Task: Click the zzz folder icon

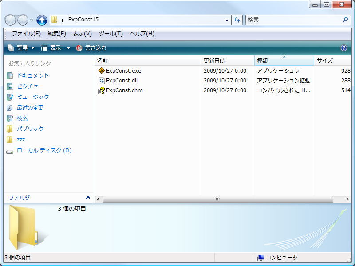Action: [x=9, y=140]
